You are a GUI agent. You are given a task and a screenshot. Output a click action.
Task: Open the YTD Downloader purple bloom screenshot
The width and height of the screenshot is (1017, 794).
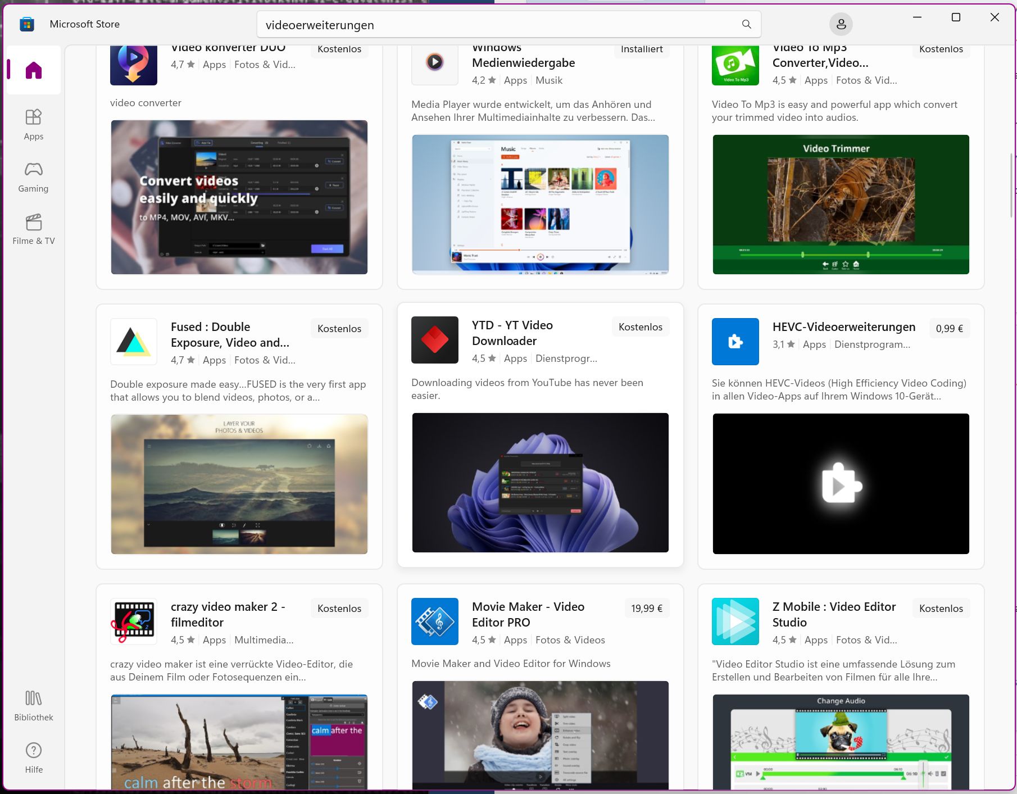541,483
